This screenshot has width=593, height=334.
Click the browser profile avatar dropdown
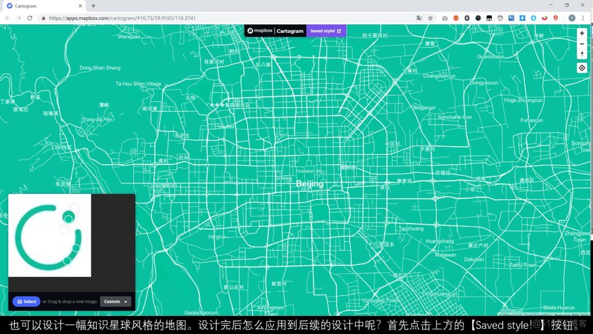click(x=572, y=18)
